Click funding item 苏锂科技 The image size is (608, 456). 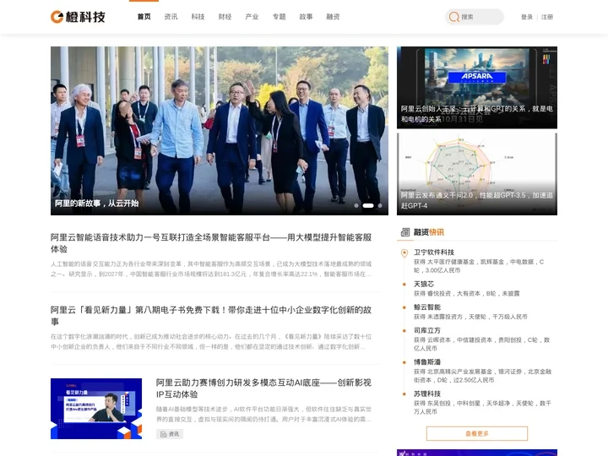(427, 394)
